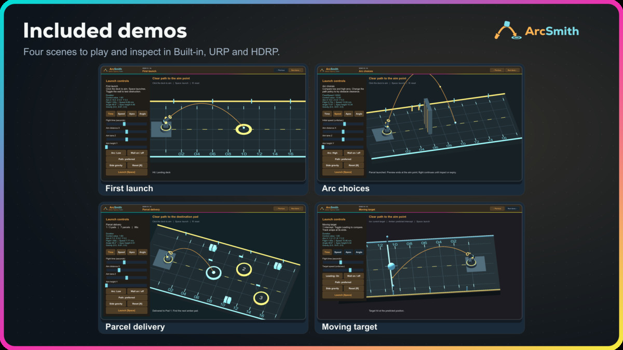The width and height of the screenshot is (623, 350).
Task: Toggle Leading: On in Moving target demo
Action: tap(332, 276)
